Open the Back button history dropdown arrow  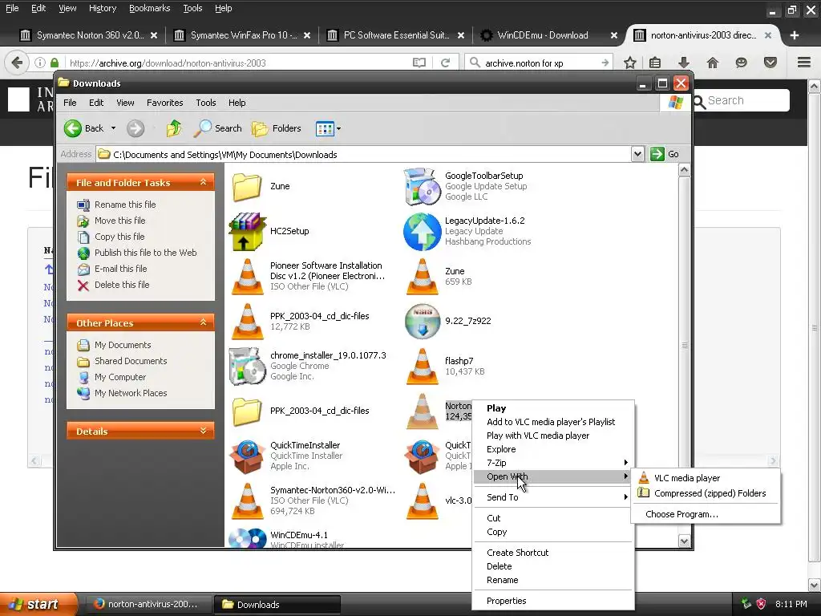pos(113,128)
